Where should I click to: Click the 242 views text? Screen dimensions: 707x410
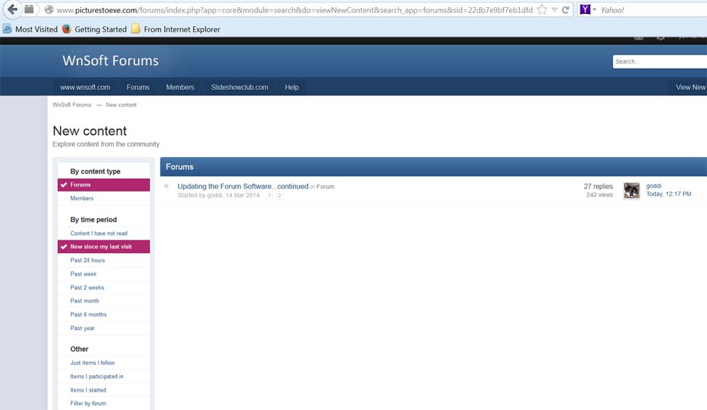600,195
